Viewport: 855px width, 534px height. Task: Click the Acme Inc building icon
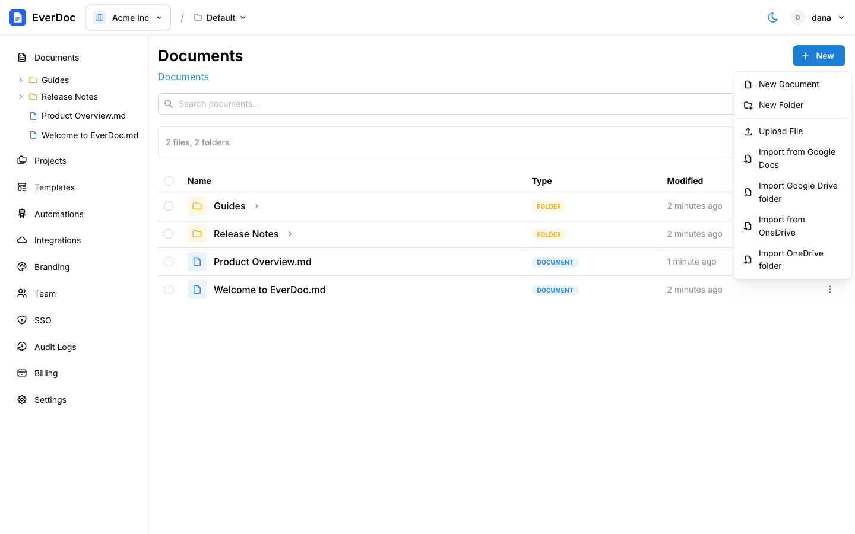(99, 18)
